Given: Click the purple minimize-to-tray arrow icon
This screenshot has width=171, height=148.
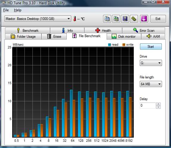Looking at the screenshot, I should [144, 19].
